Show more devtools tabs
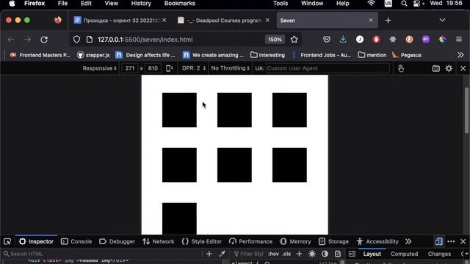The width and height of the screenshot is (470, 264). [x=408, y=241]
